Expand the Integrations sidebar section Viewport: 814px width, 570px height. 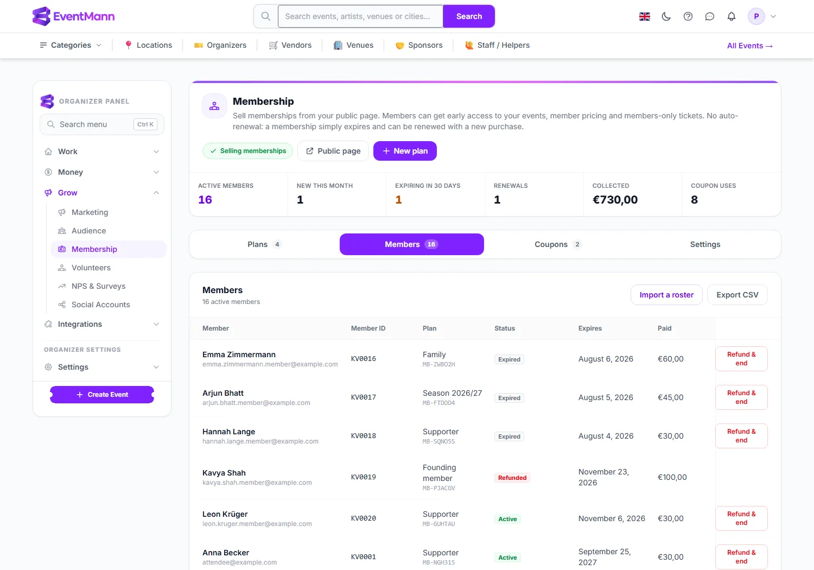(102, 324)
